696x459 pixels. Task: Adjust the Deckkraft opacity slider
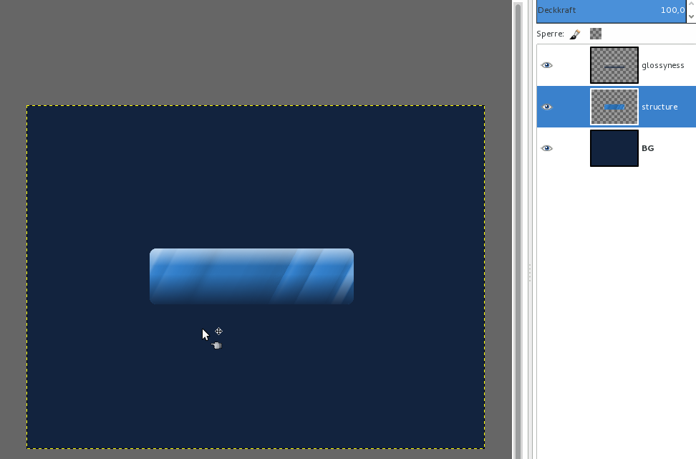[x=612, y=10]
